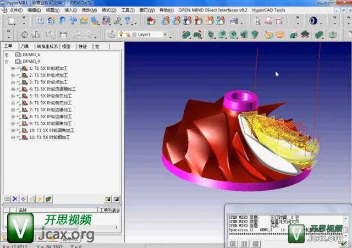Open the Layer1 layer dropdown
Viewport: 352px width, 248px height.
point(164,34)
